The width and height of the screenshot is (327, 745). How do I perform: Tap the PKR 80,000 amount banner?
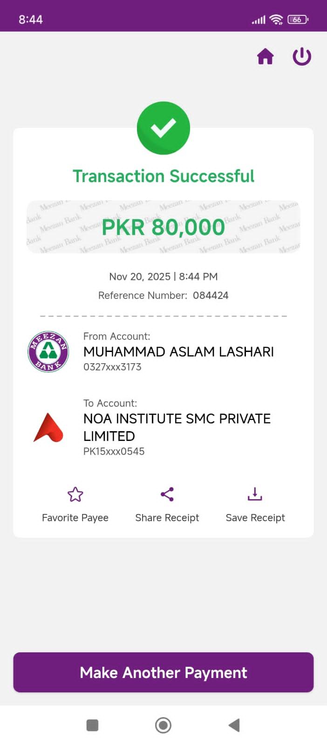point(163,227)
